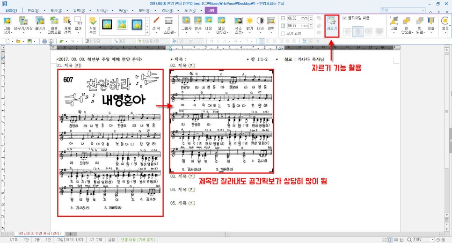Select the 그림 picture ribbon tab
The image size is (452, 243).
pos(211,10)
